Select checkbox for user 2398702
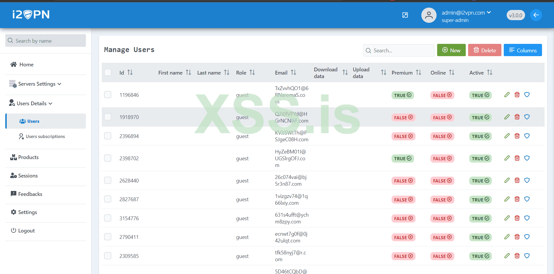The height and width of the screenshot is (274, 554). tap(108, 158)
